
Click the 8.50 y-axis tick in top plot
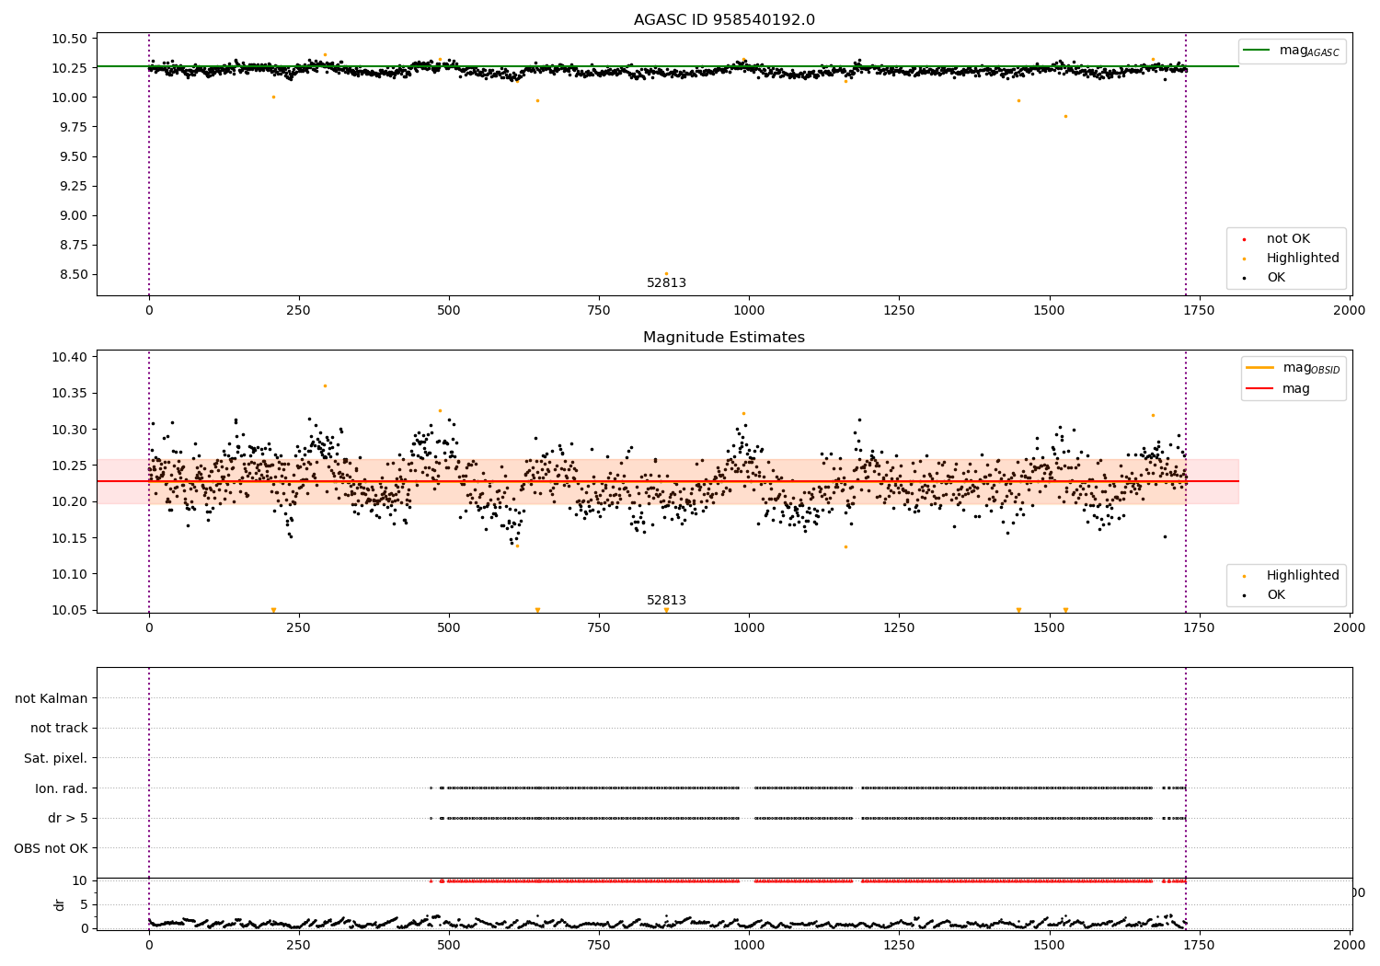(73, 274)
